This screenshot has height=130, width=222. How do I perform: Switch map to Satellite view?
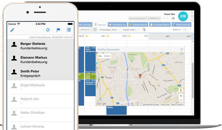[x=107, y=56]
